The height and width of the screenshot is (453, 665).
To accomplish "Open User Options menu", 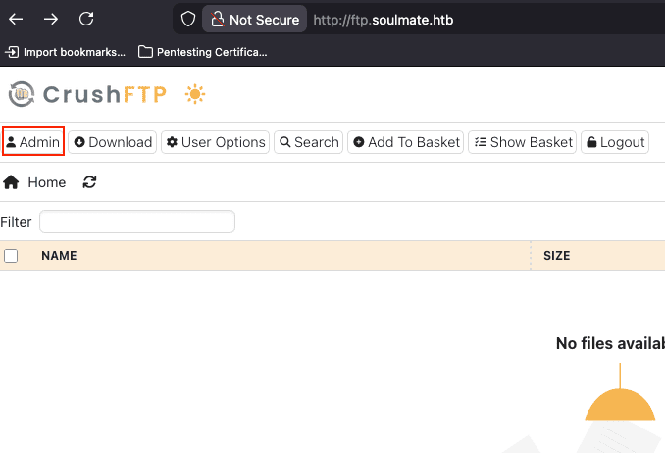I will 216,142.
